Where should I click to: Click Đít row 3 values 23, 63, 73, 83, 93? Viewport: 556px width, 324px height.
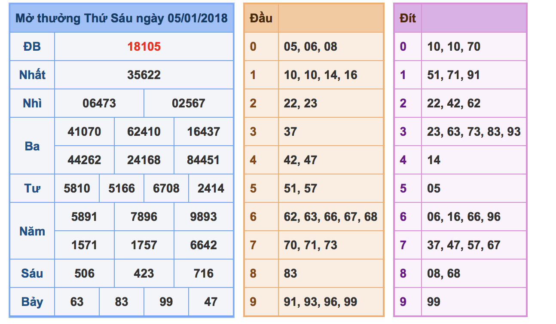pos(474,131)
